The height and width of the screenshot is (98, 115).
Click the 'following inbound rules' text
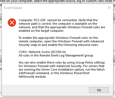(x=80, y=45)
